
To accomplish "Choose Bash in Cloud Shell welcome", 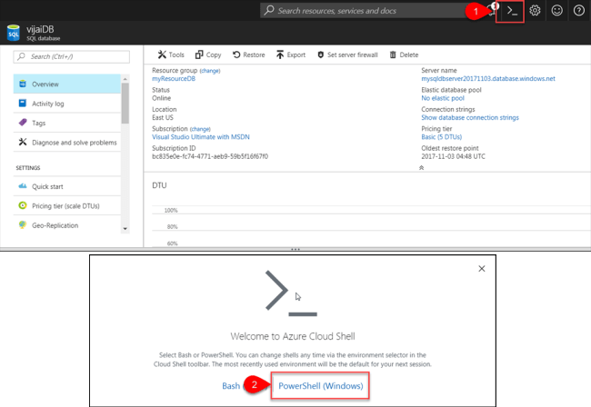I will click(231, 386).
